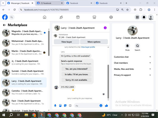Viewport: 158px width, 118px height.
Task: Open Larry's profile picture in right panel
Action: 132,31
